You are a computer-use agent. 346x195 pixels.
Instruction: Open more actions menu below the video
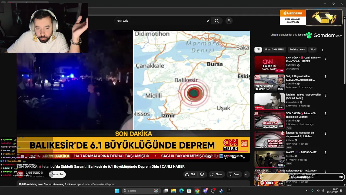247,174
